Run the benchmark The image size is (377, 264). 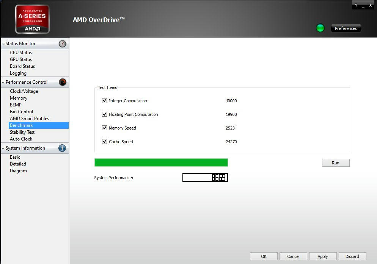coord(336,163)
